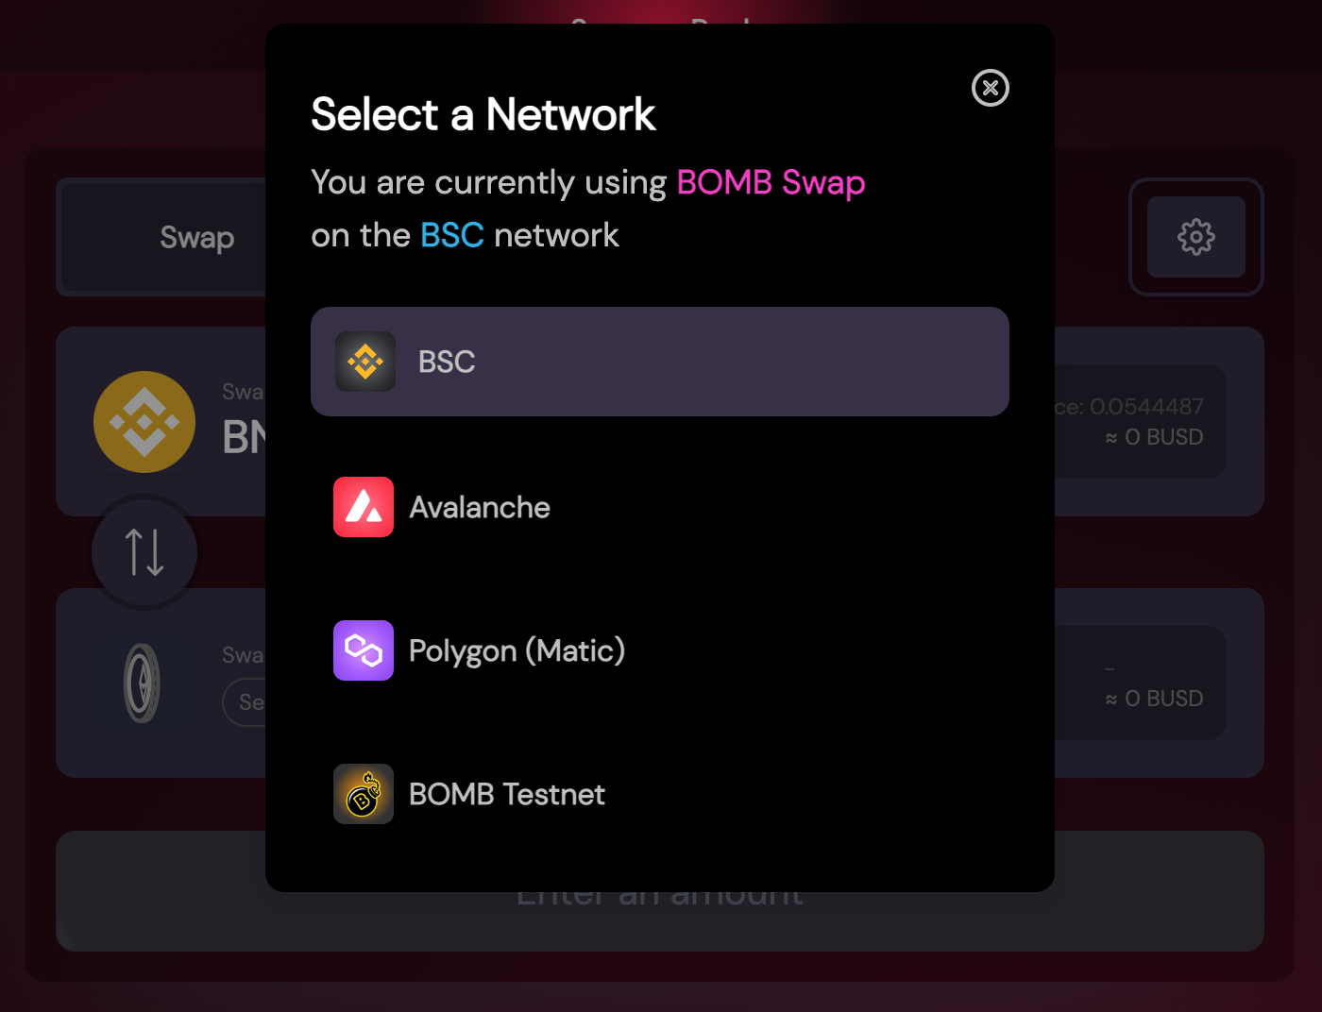Click the swap direction arrows icon

tap(144, 552)
